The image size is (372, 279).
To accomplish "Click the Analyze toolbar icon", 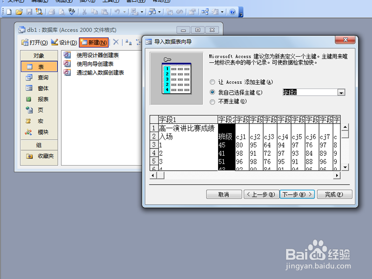I will pos(153,12).
